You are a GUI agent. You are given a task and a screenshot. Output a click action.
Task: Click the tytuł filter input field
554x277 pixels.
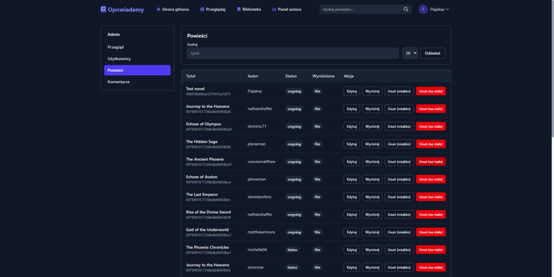(293, 53)
